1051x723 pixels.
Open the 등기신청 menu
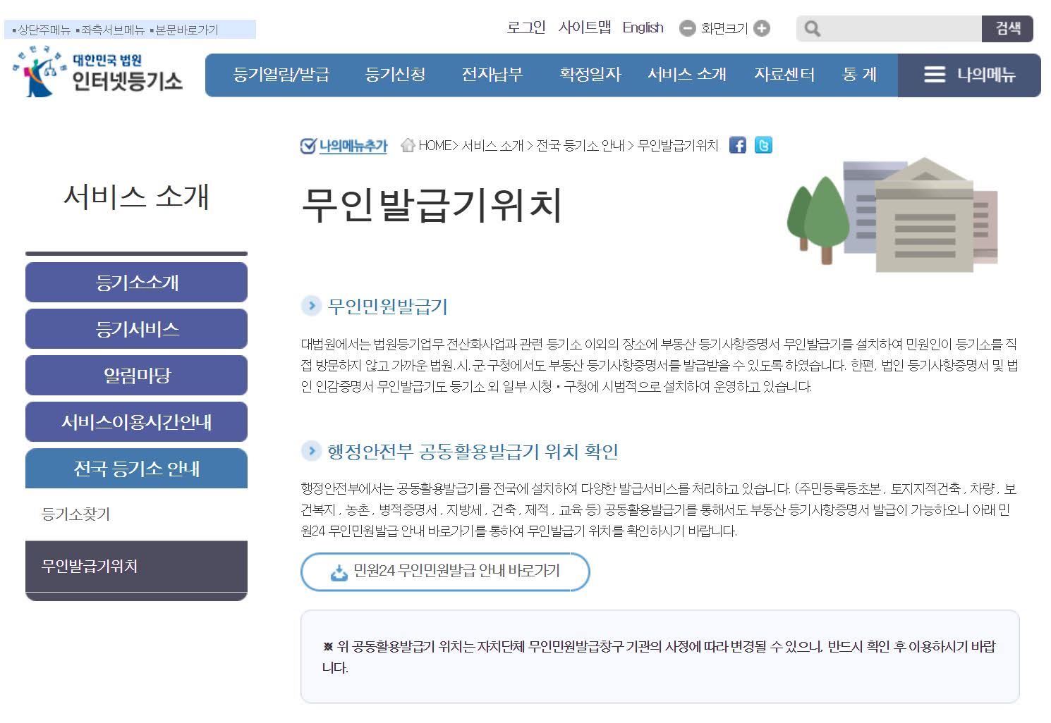point(395,75)
